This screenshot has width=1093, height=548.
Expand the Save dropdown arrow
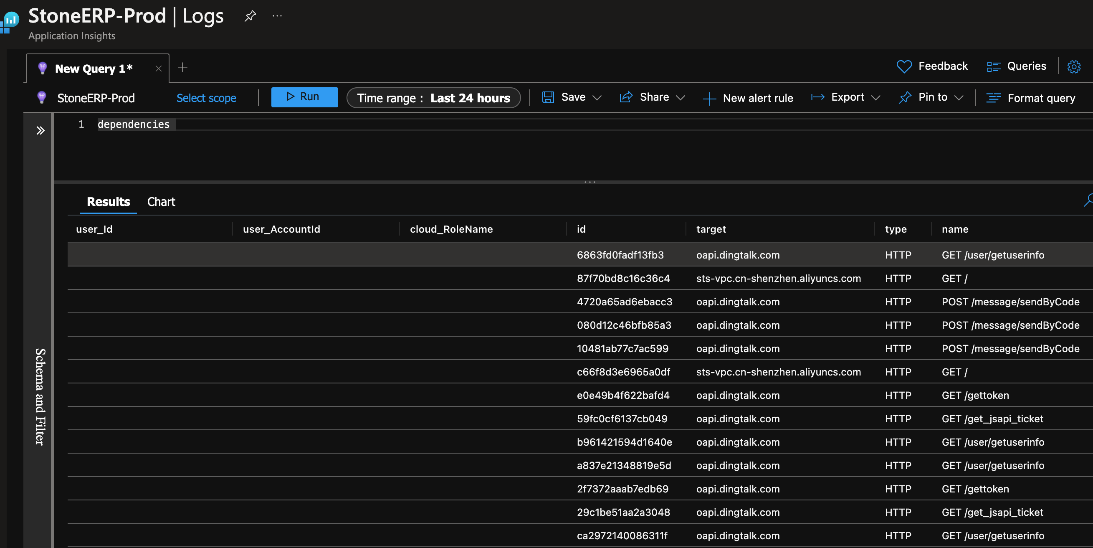(x=598, y=98)
